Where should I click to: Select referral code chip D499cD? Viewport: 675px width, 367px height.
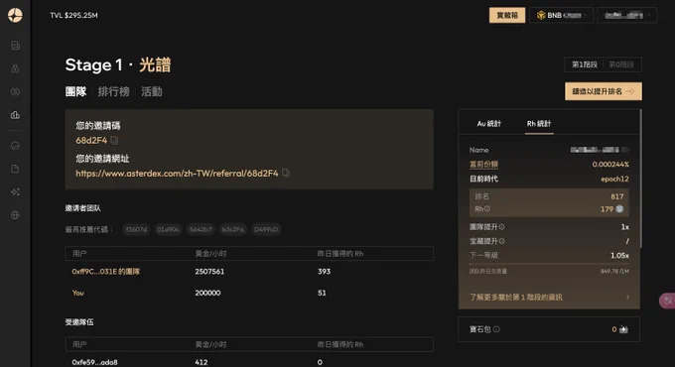[266, 229]
